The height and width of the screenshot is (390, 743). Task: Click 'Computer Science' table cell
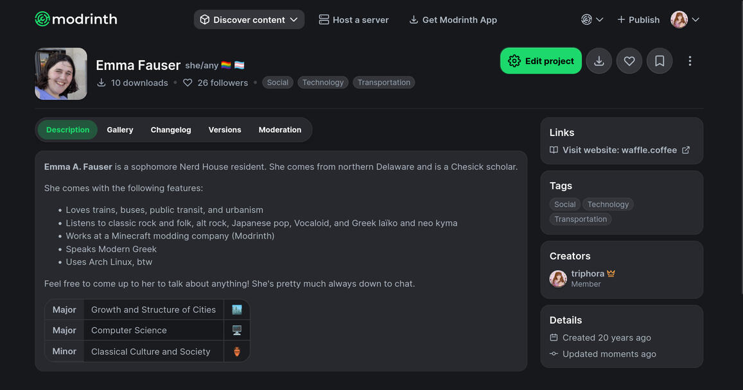click(x=153, y=330)
